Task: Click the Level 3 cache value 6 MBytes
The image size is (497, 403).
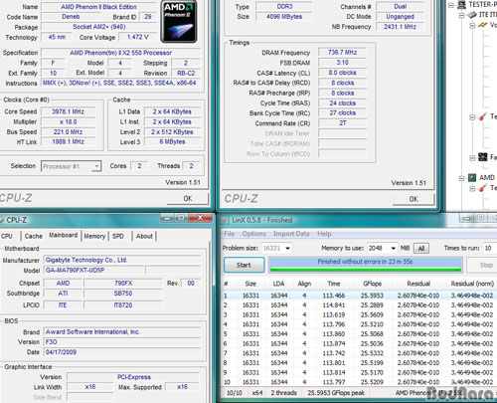Action: [x=172, y=142]
